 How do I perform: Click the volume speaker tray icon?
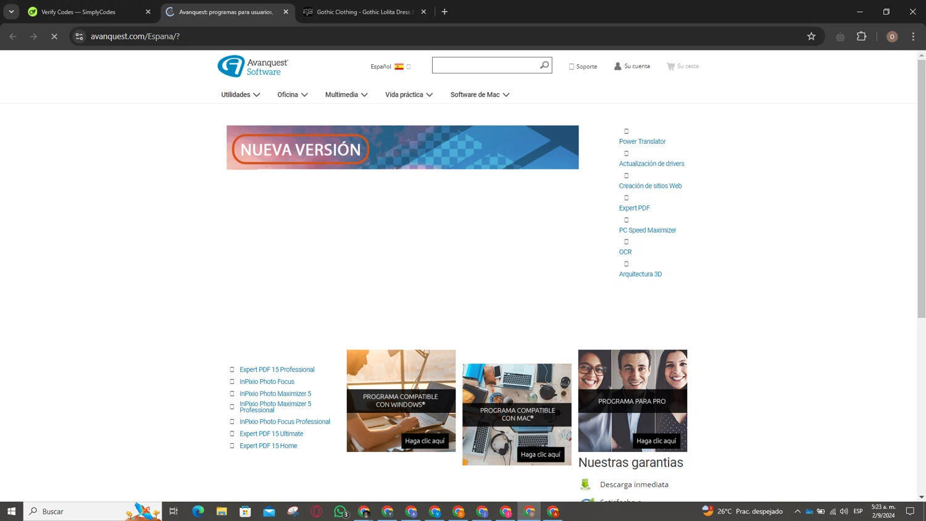pyautogui.click(x=844, y=511)
